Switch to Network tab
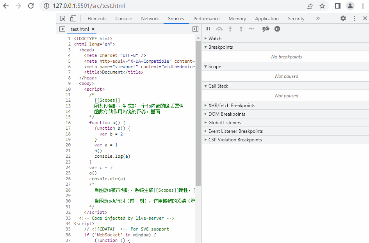369x243 pixels. (x=150, y=19)
